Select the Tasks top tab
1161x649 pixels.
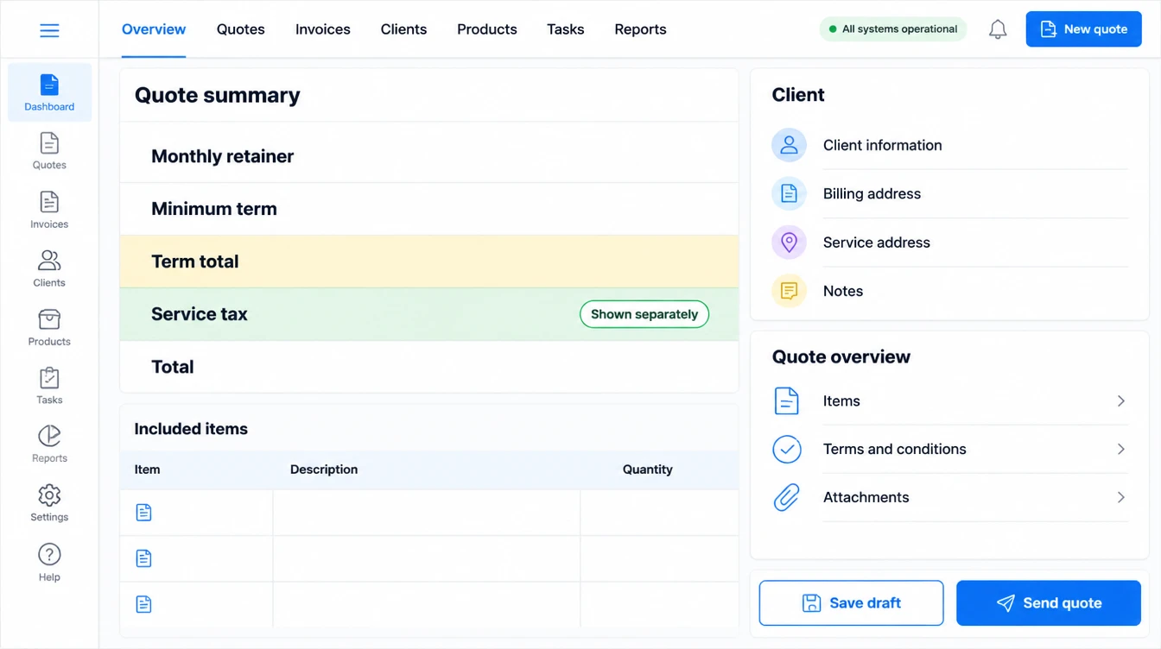566,29
